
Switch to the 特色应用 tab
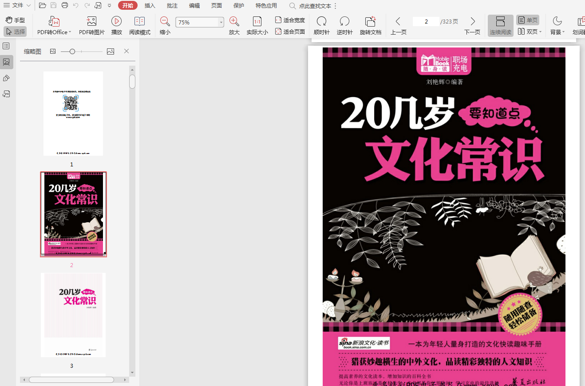[266, 6]
